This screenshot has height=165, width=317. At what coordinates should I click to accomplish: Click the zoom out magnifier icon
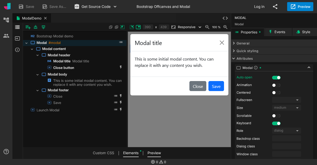coord(207,27)
